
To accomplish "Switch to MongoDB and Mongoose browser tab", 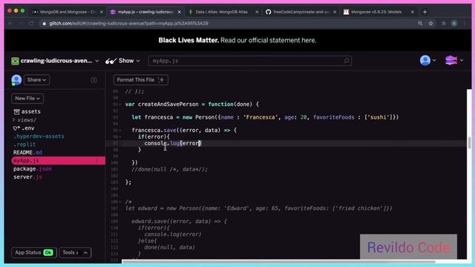I will coord(68,12).
